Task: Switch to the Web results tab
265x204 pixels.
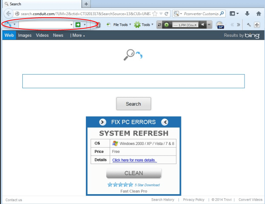Action: pos(9,35)
